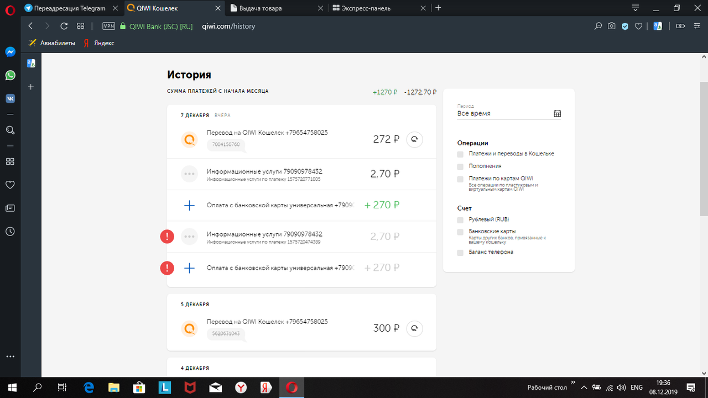The image size is (708, 398).
Task: Check Баланс телефона filter
Action: (x=460, y=253)
